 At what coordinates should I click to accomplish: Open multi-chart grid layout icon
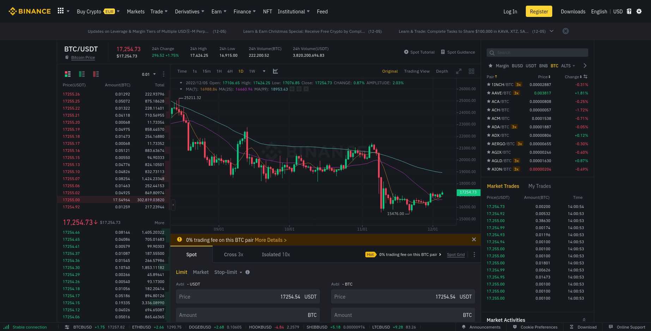click(x=471, y=71)
